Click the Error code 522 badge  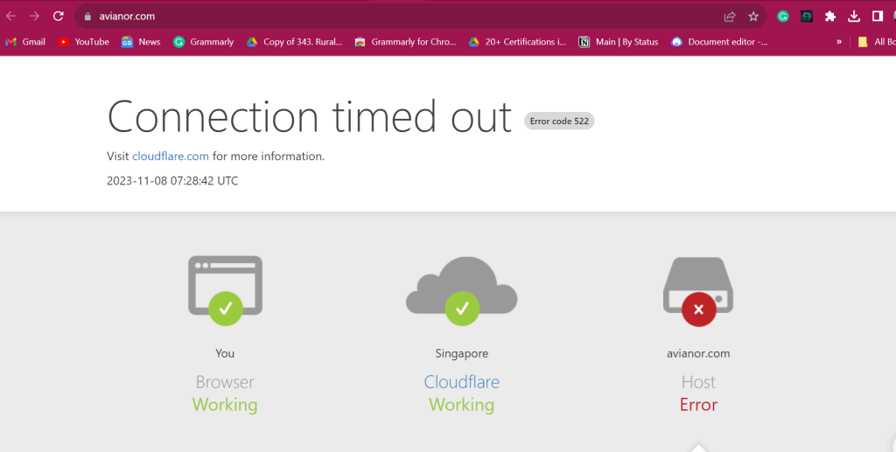click(x=559, y=121)
